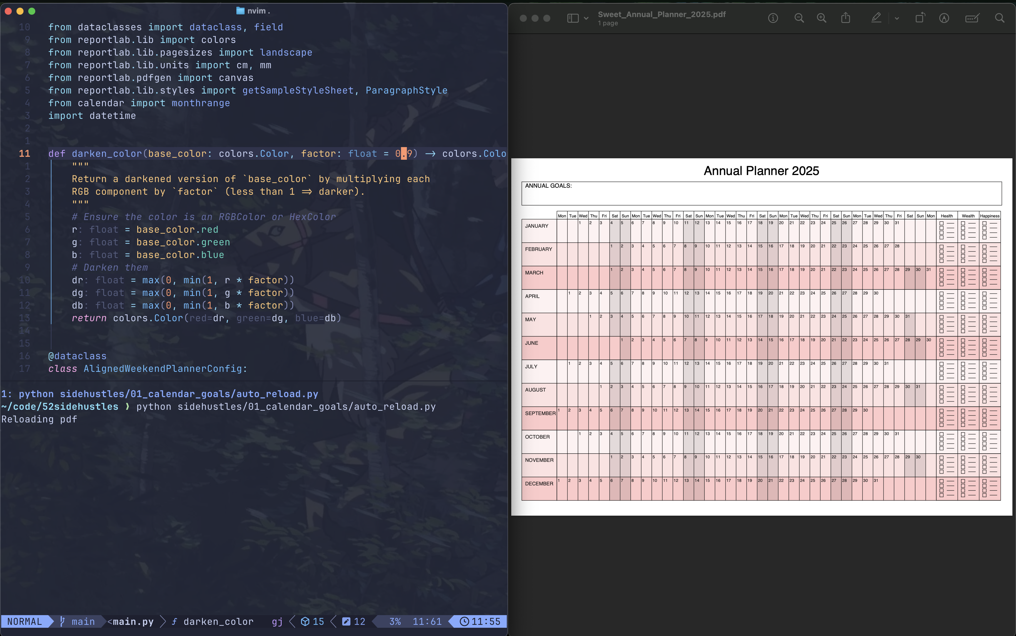1016x636 pixels.
Task: Click the statusline clock time 11:55
Action: click(486, 621)
